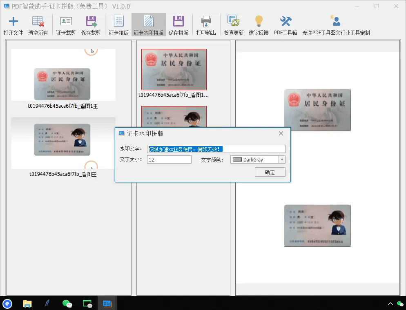Screen dimensions: 406x310
Task: Save the crop via 保存裁剪 icon
Action: [x=91, y=21]
